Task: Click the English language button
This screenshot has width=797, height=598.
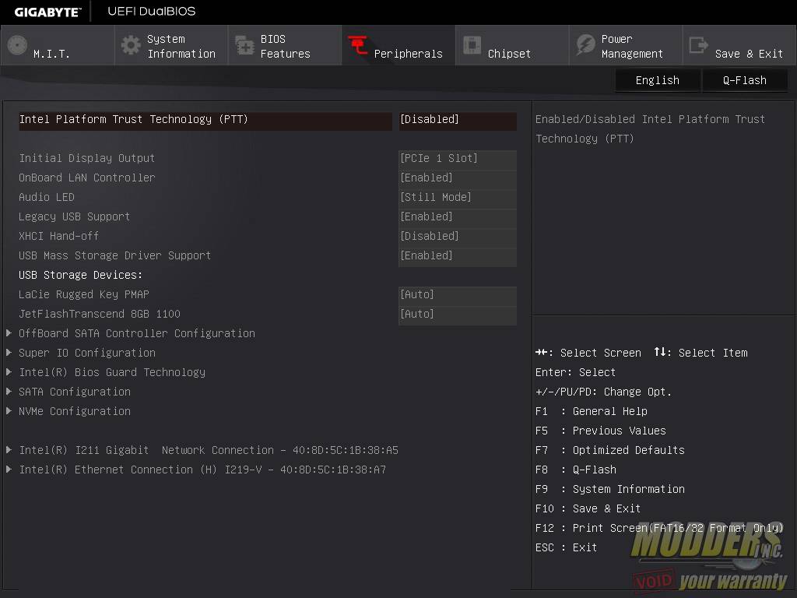Action: [657, 80]
